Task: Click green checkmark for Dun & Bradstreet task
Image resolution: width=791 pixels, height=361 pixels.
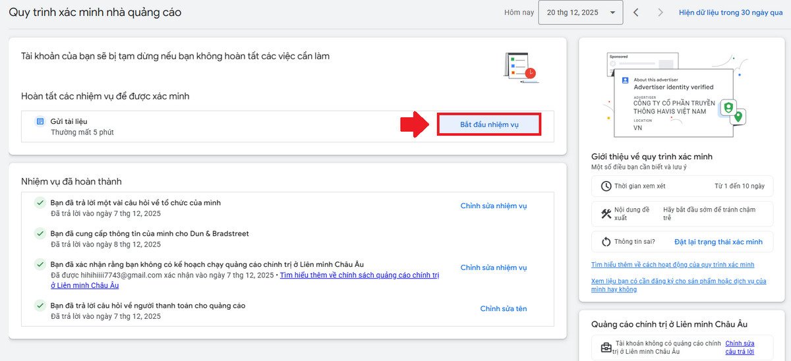Action: pos(40,234)
